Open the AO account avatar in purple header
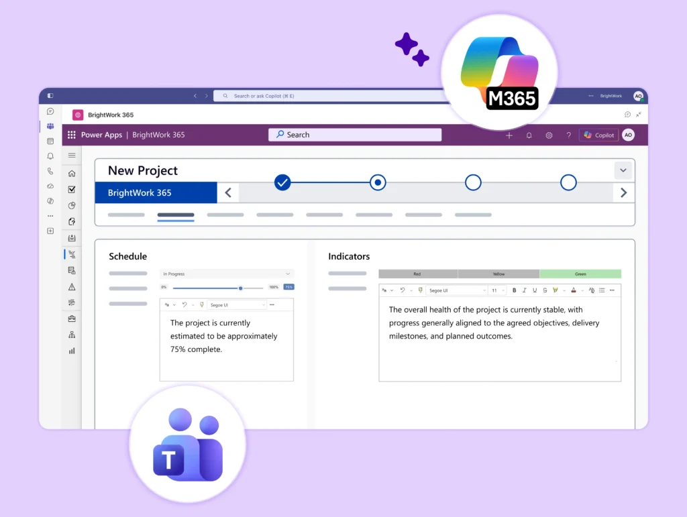The height and width of the screenshot is (517, 687). [628, 135]
